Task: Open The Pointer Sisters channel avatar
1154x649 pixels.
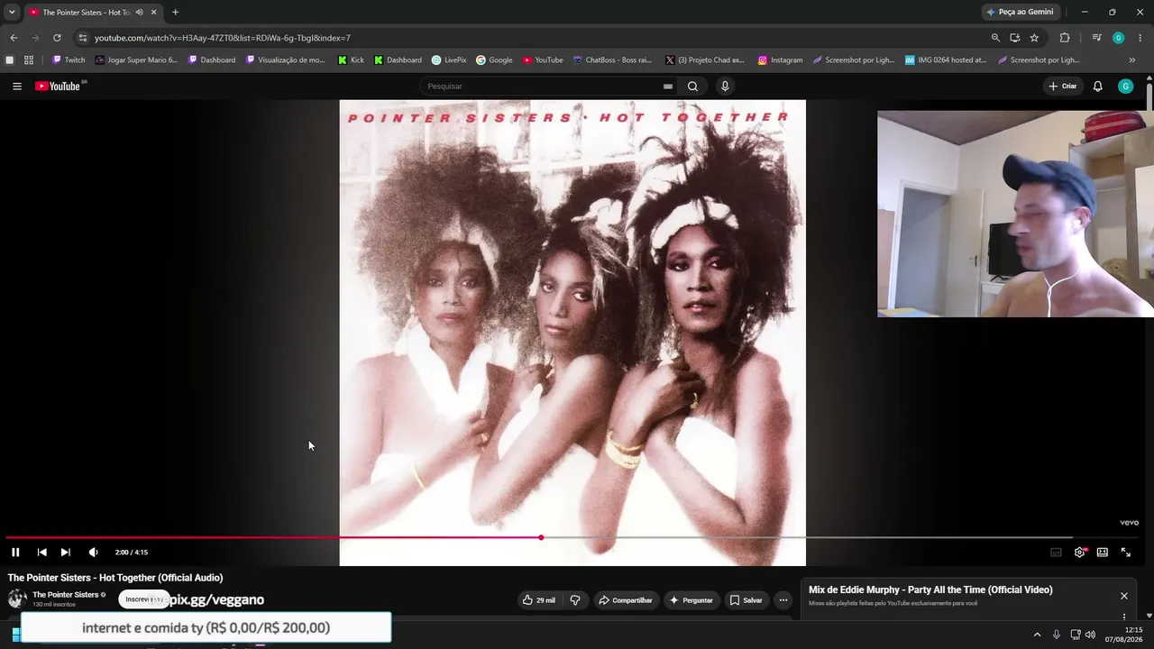Action: tap(17, 599)
